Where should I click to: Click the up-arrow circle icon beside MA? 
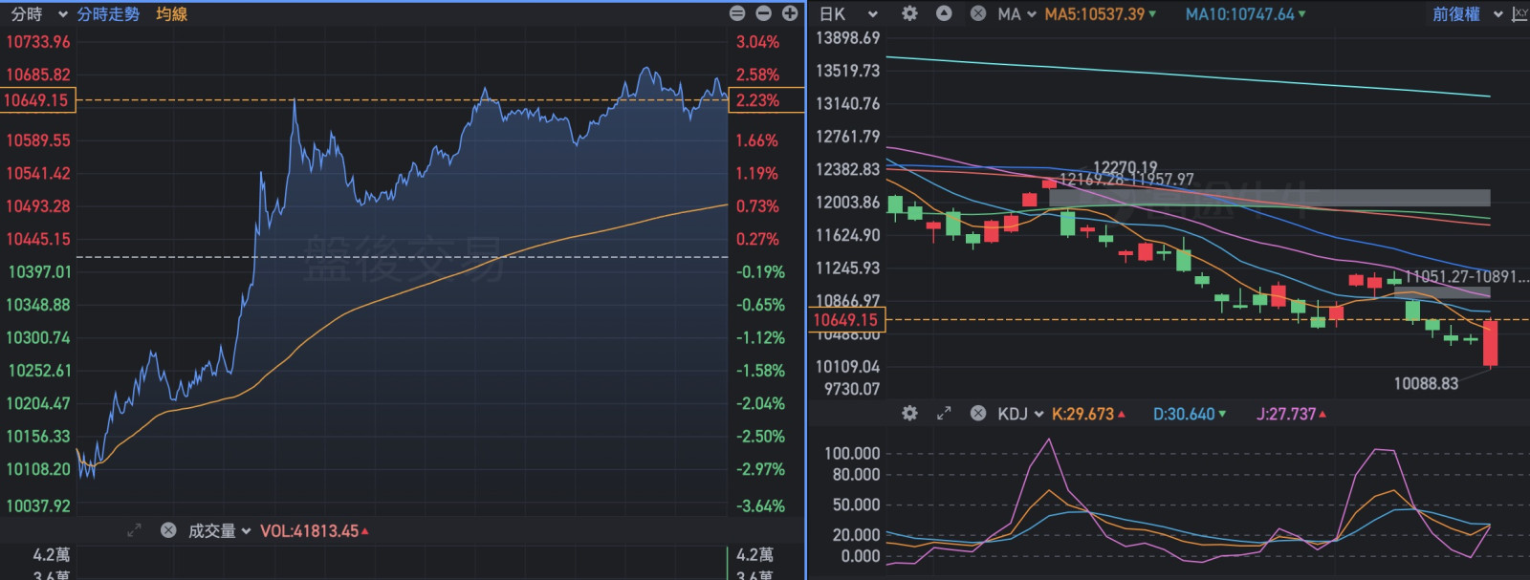[944, 13]
